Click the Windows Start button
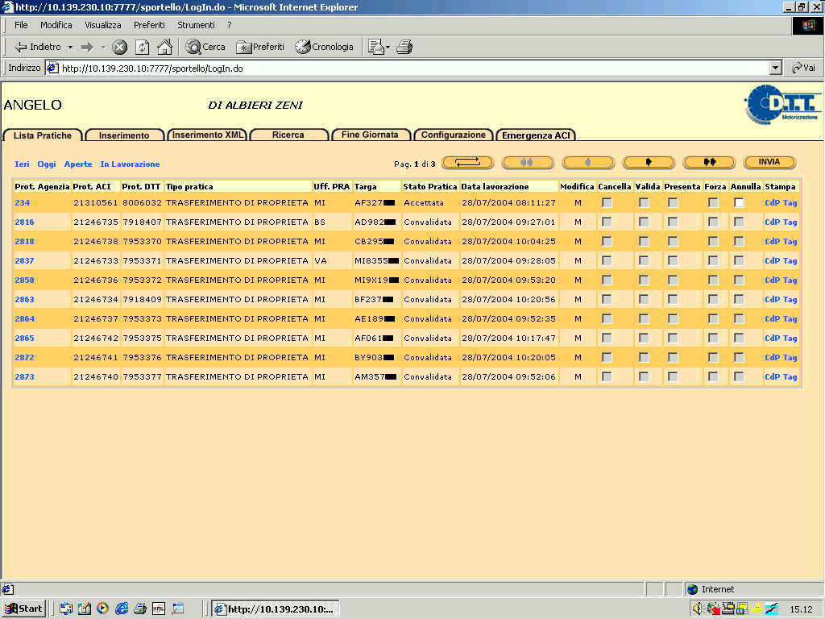825x619 pixels. (x=23, y=609)
